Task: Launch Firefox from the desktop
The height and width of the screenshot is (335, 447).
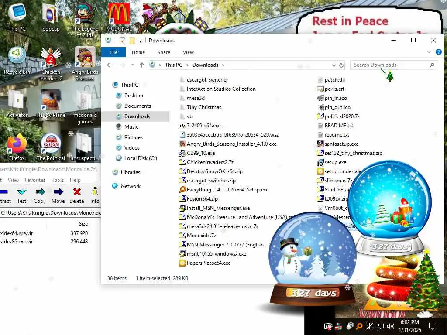Action: 17,147
